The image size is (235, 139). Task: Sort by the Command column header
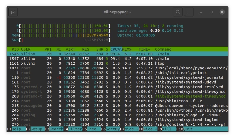[x=163, y=49]
